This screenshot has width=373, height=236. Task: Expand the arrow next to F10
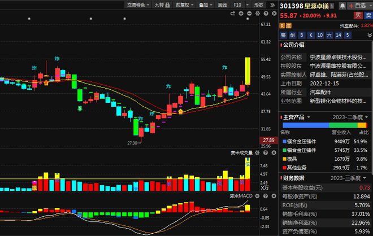pyautogui.click(x=248, y=5)
